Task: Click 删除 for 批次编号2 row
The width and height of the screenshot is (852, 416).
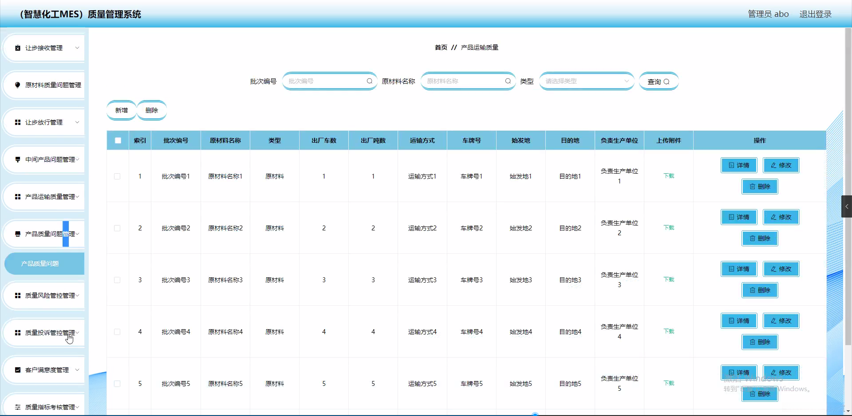Action: point(760,238)
